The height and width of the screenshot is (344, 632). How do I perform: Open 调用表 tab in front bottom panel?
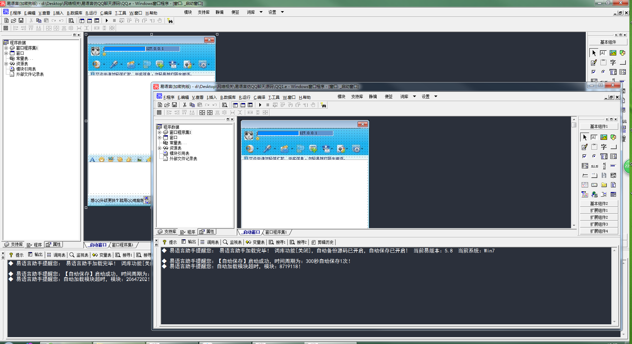(209, 242)
